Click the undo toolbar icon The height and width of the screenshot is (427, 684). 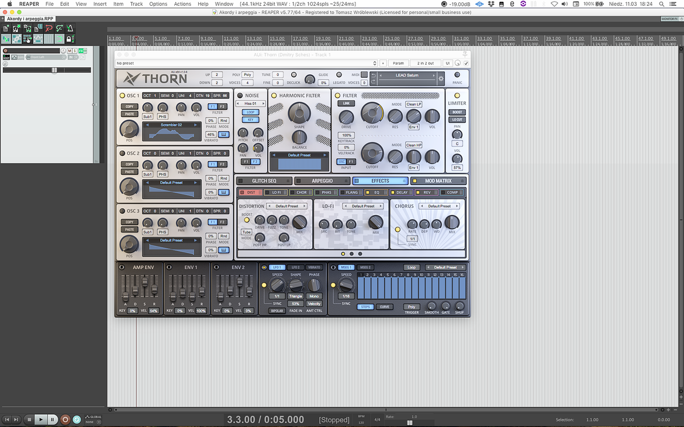tap(49, 28)
